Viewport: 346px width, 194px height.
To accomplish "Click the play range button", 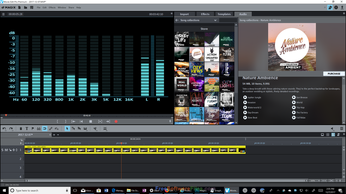I will click(100, 121).
